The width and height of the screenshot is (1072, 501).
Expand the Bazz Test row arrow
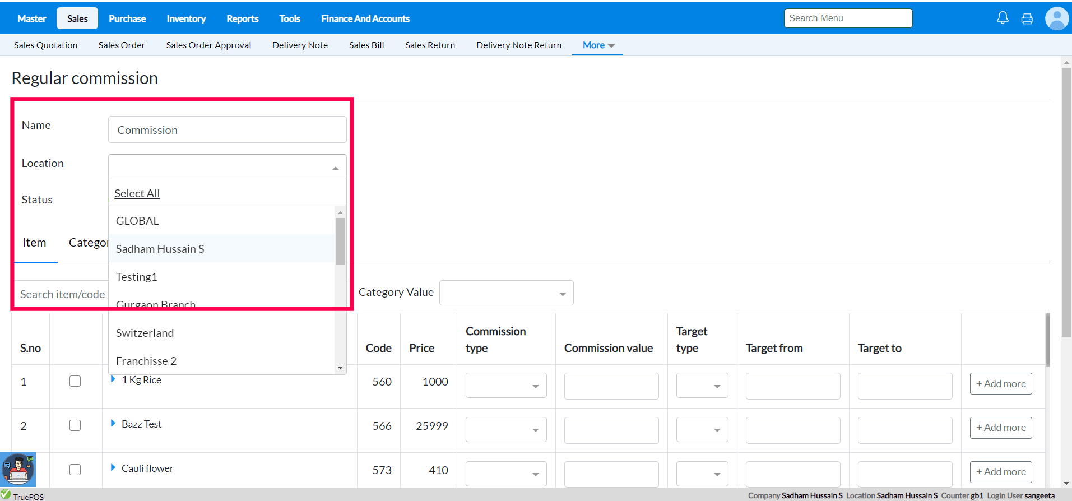(113, 424)
